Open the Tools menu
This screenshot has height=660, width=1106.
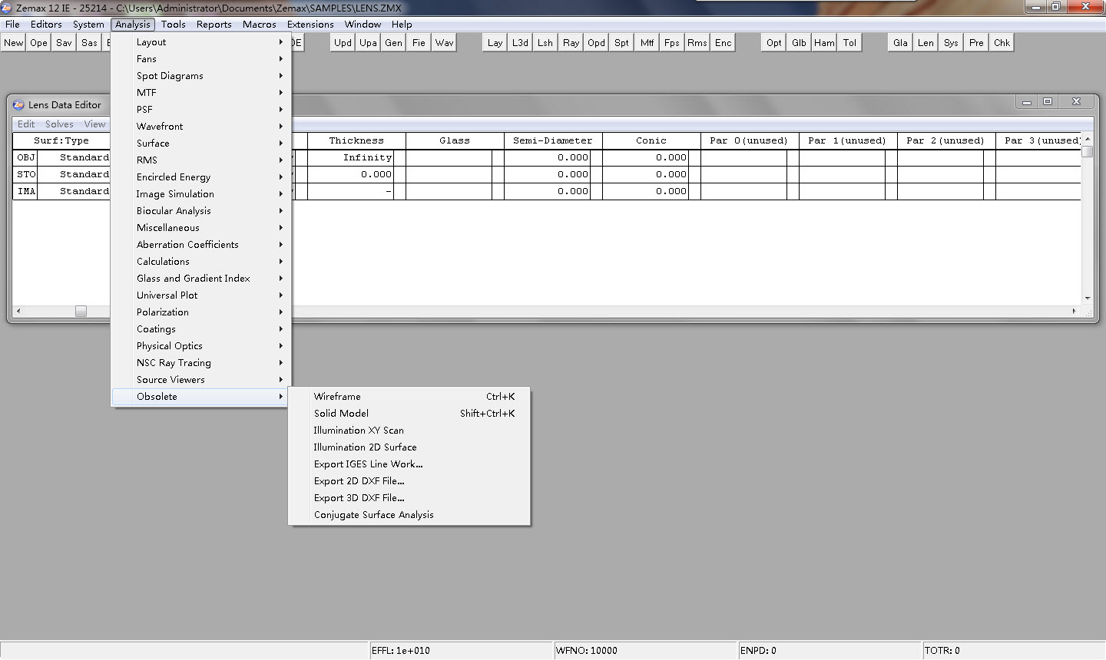point(174,25)
